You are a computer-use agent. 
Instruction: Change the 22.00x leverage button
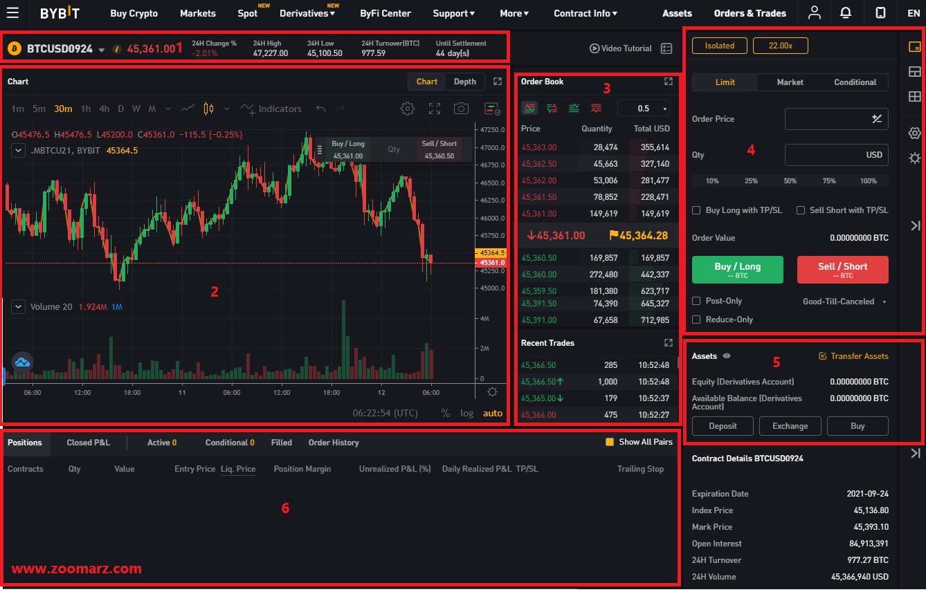[780, 46]
